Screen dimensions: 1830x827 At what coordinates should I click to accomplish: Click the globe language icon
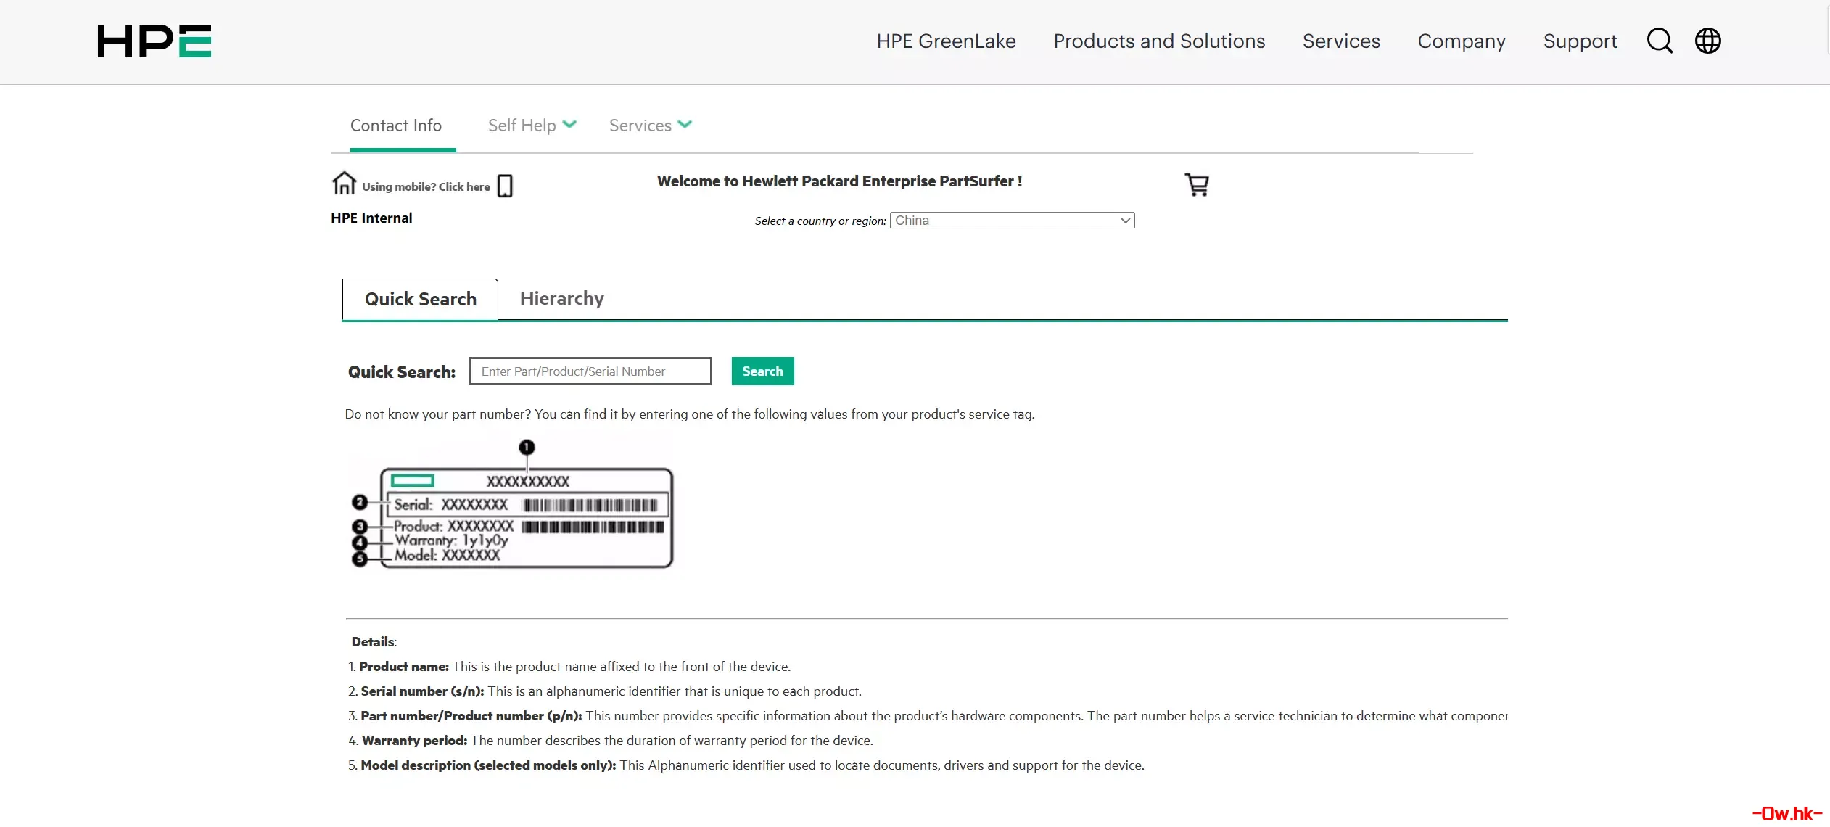pos(1707,41)
